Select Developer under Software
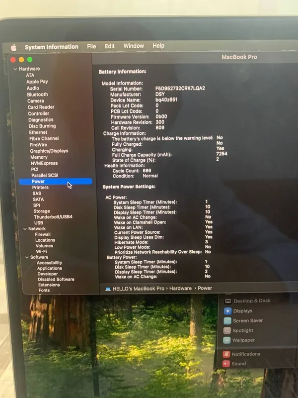The height and width of the screenshot is (398, 298). (x=48, y=274)
